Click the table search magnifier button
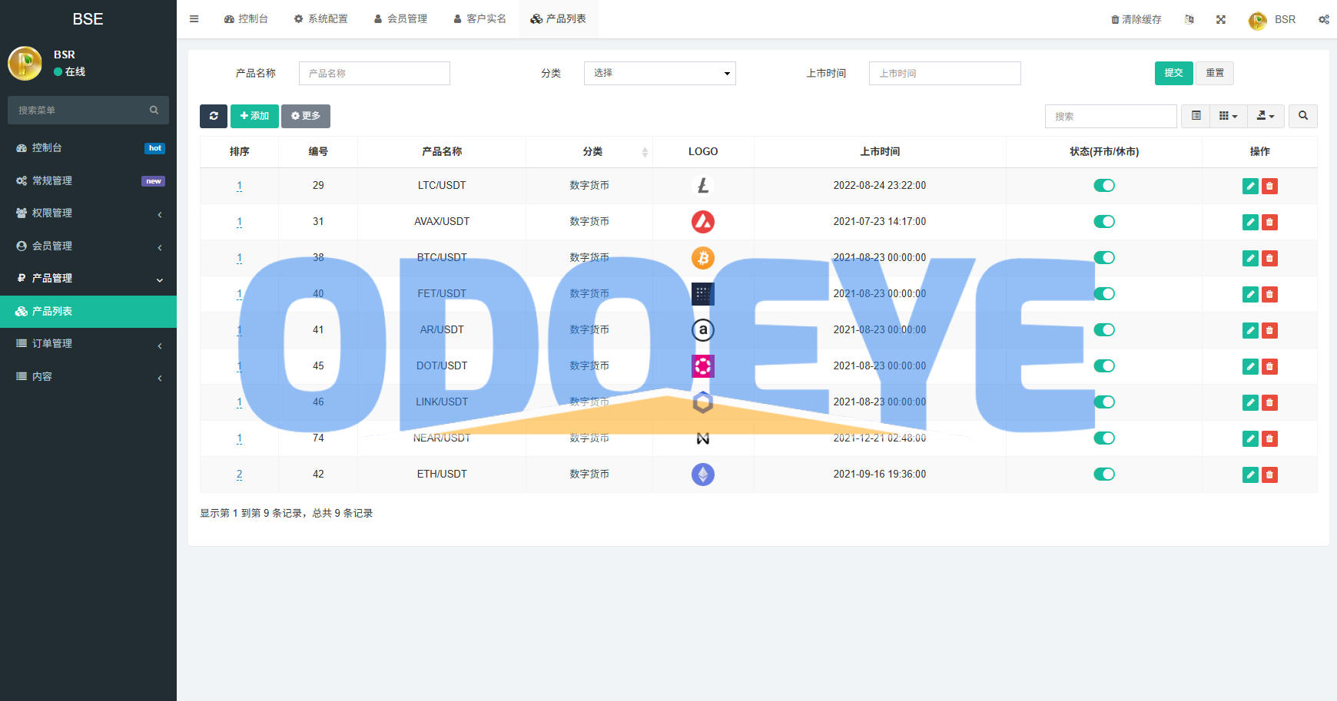Viewport: 1337px width, 701px height. (x=1303, y=116)
